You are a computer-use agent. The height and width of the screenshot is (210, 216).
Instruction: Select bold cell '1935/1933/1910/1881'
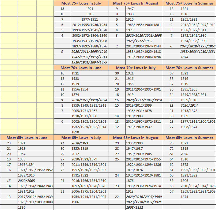point(198,52)
